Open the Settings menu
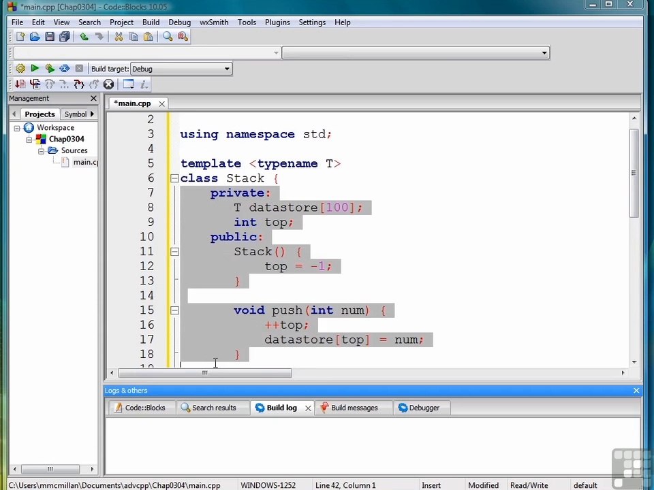Image resolution: width=654 pixels, height=490 pixels. click(x=312, y=22)
